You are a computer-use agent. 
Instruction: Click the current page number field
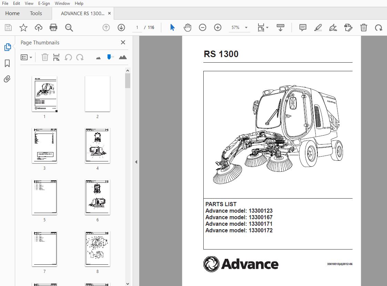coord(137,28)
